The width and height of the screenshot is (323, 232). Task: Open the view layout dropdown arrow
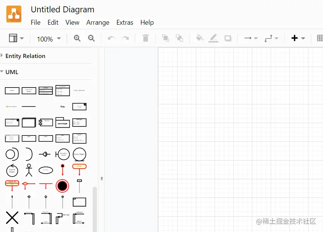(x=22, y=38)
